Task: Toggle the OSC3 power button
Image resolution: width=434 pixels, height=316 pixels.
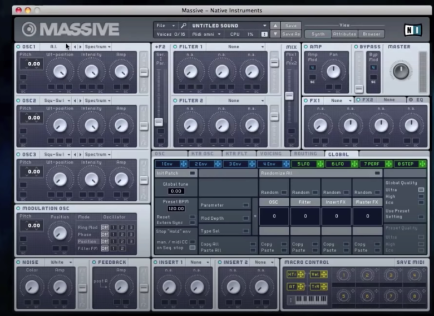Action: (18, 155)
